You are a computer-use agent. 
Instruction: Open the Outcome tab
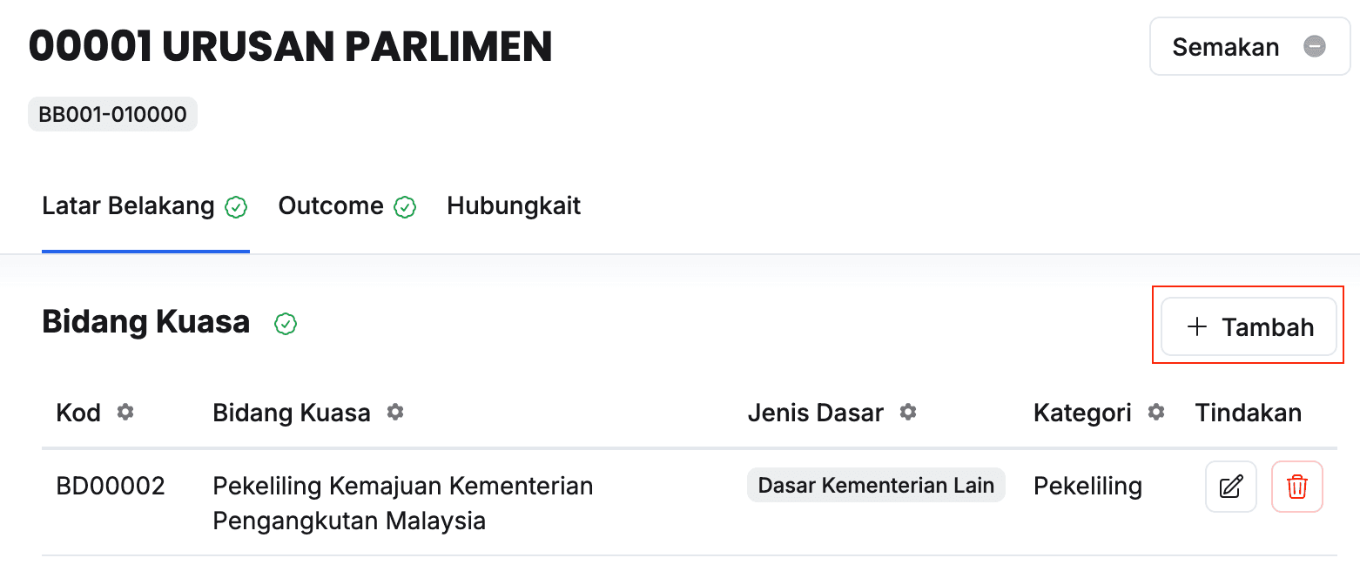coord(331,206)
